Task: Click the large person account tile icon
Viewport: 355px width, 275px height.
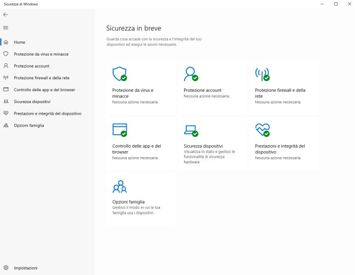Action: pyautogui.click(x=191, y=74)
